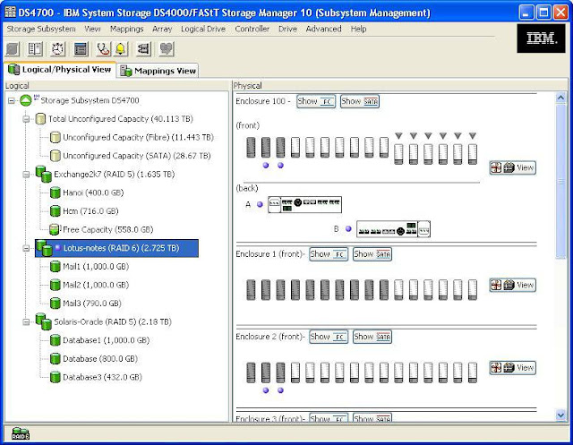Select first drive in Enclosure 2

[x=251, y=372]
